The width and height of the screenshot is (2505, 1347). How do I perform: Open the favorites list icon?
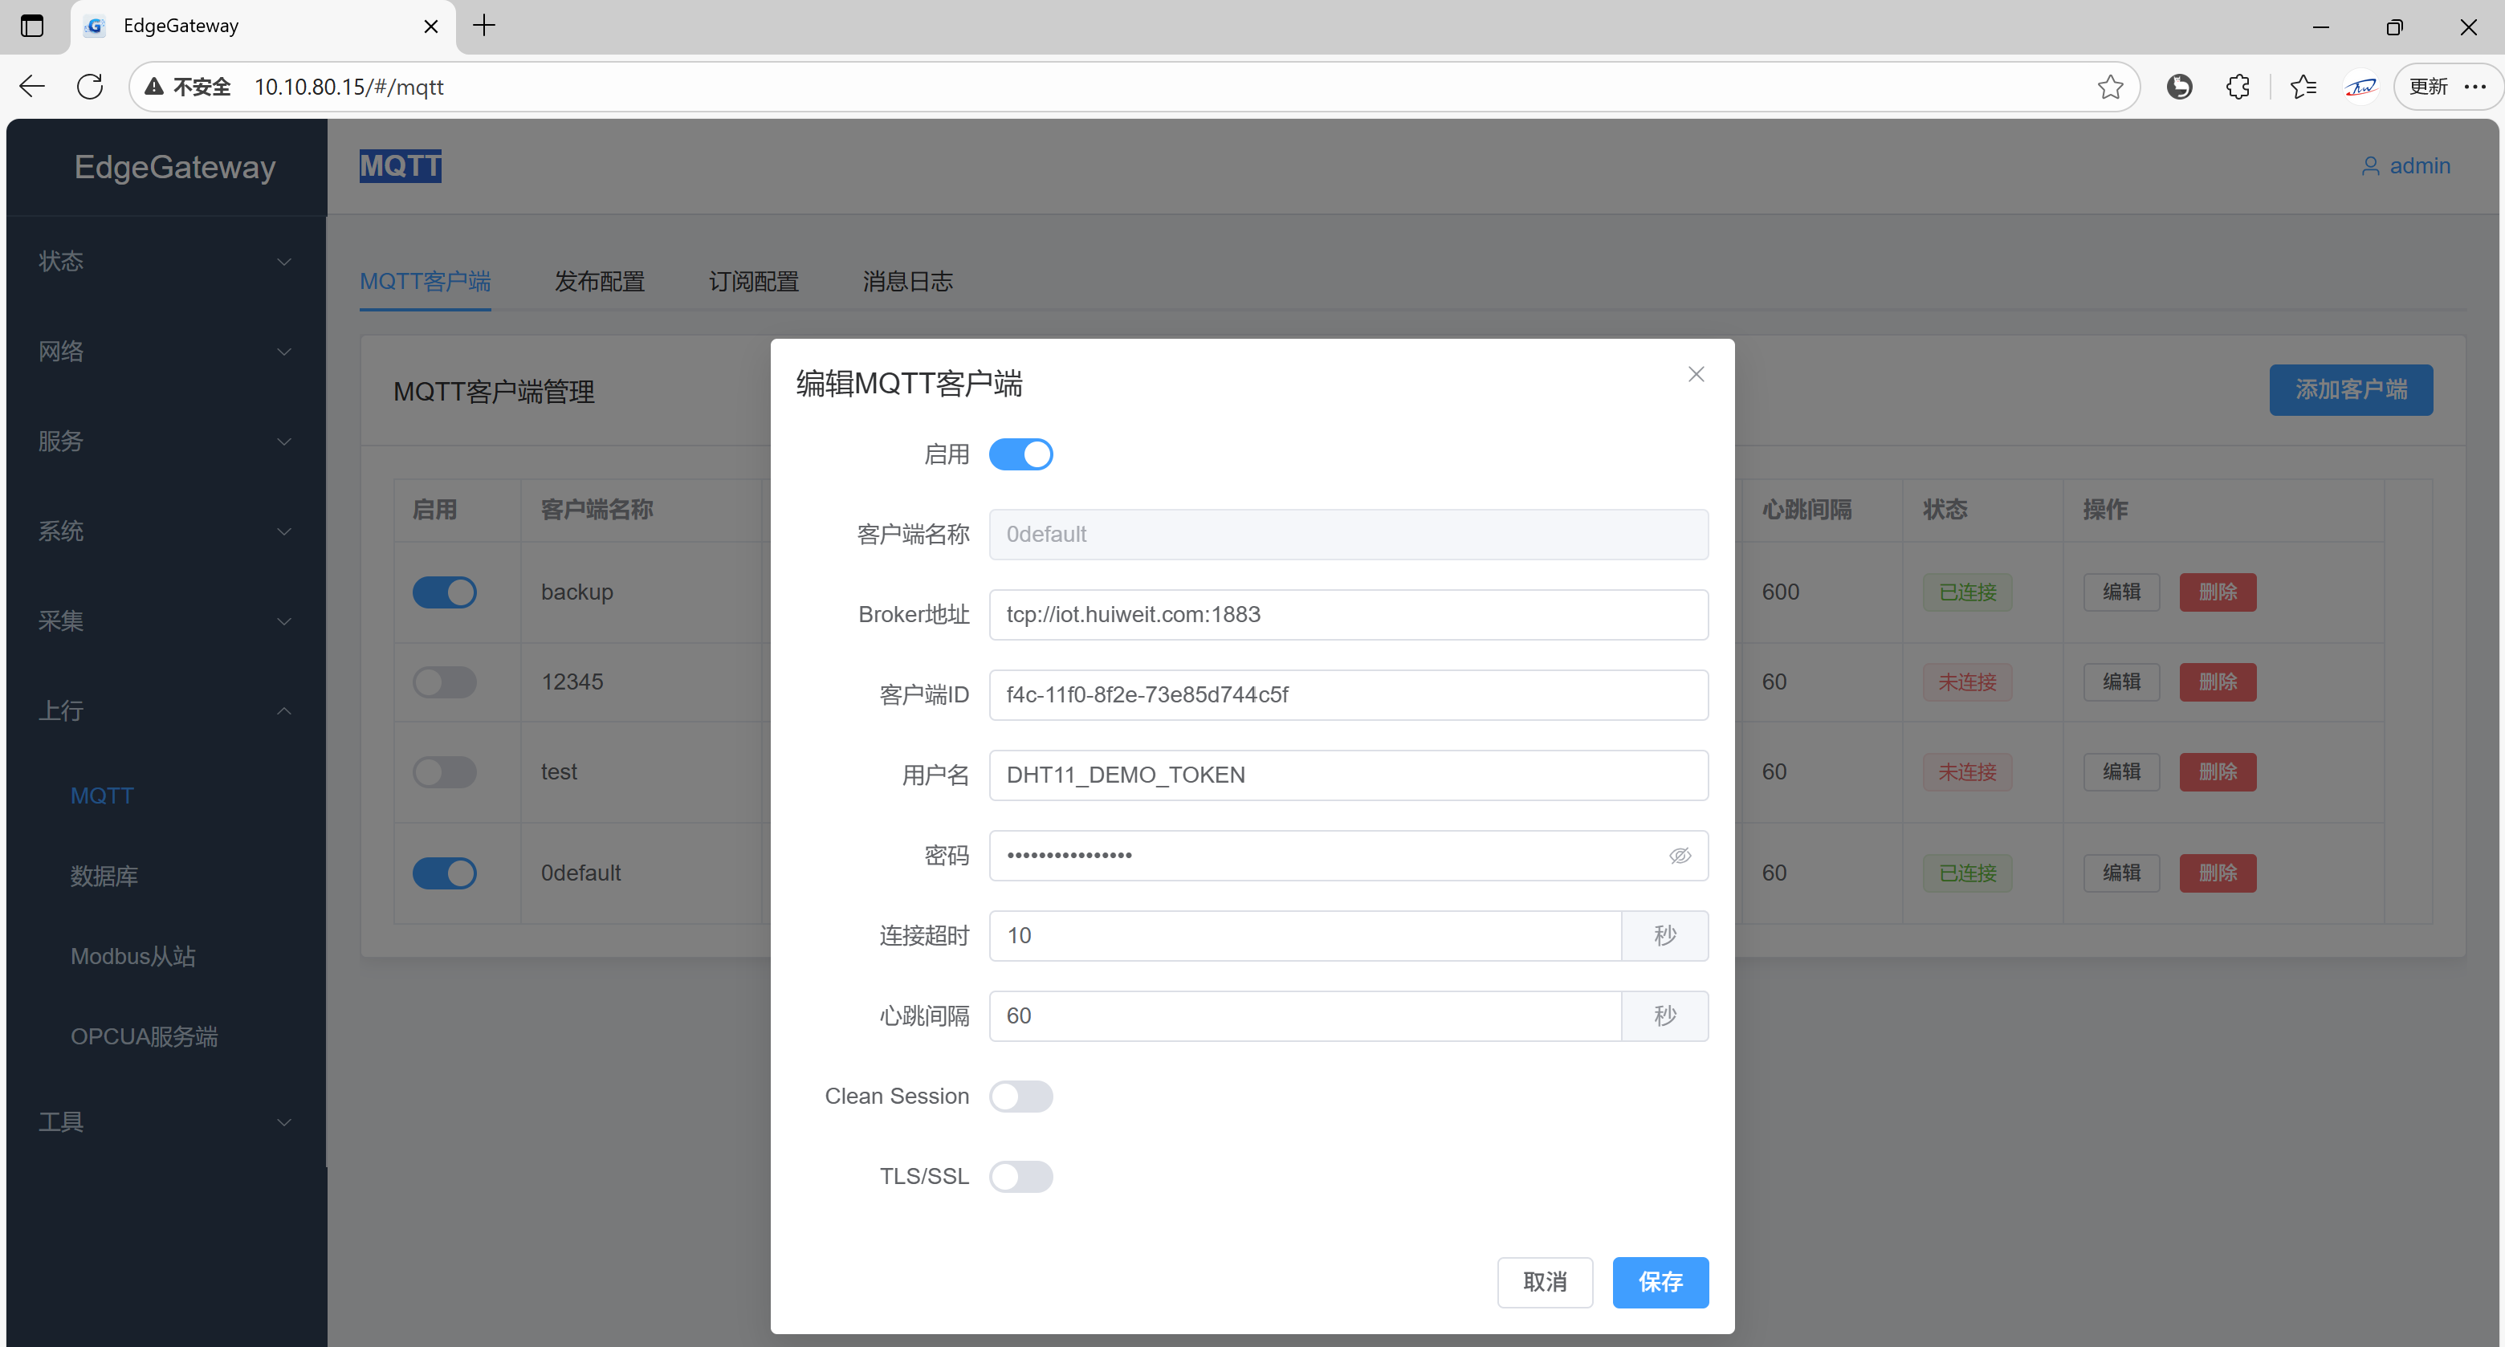coord(2302,87)
